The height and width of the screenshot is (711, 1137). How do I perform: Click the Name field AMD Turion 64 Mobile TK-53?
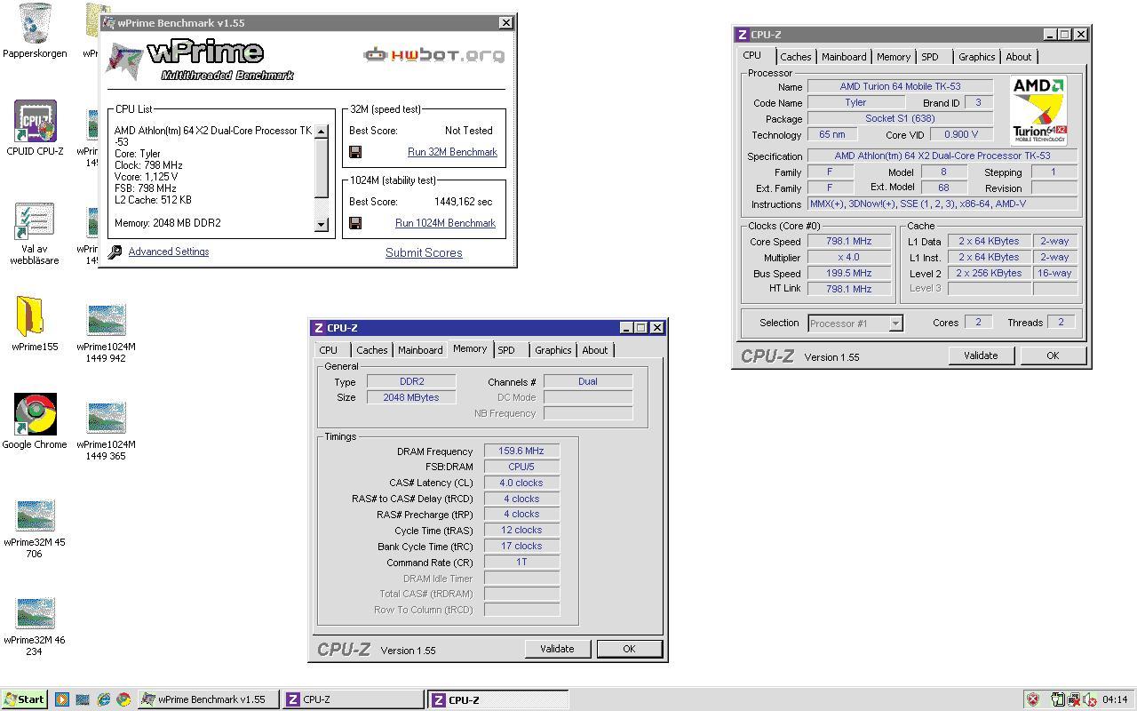tap(900, 87)
